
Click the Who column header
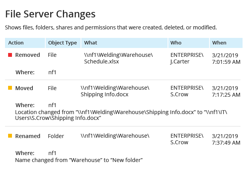[189, 43]
